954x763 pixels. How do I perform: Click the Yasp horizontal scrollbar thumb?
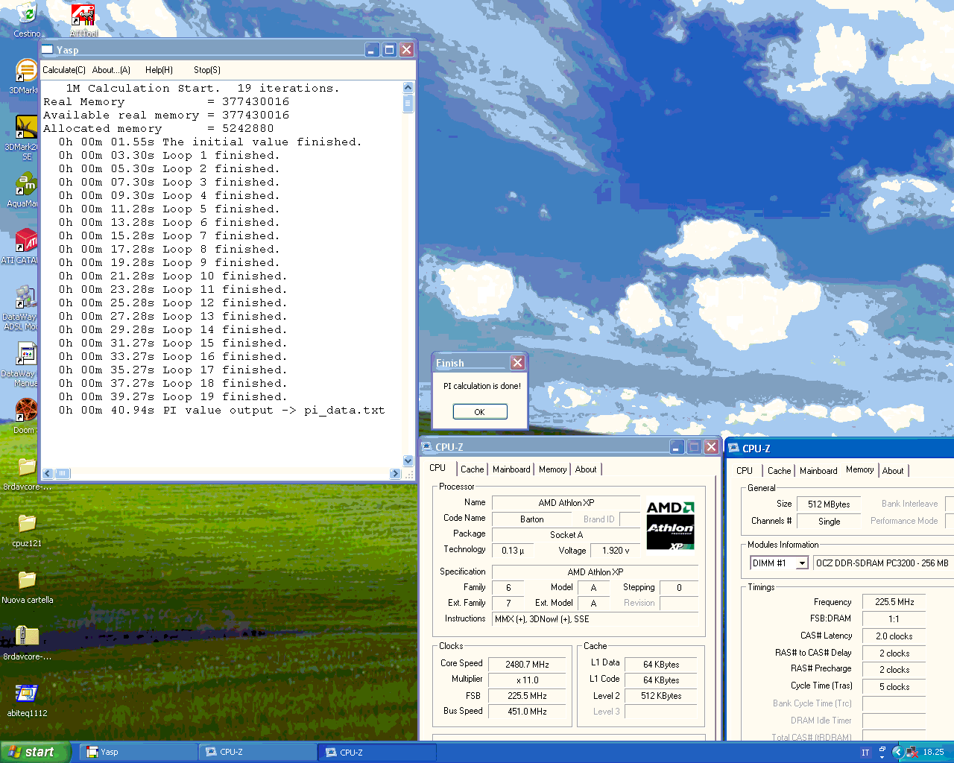63,473
